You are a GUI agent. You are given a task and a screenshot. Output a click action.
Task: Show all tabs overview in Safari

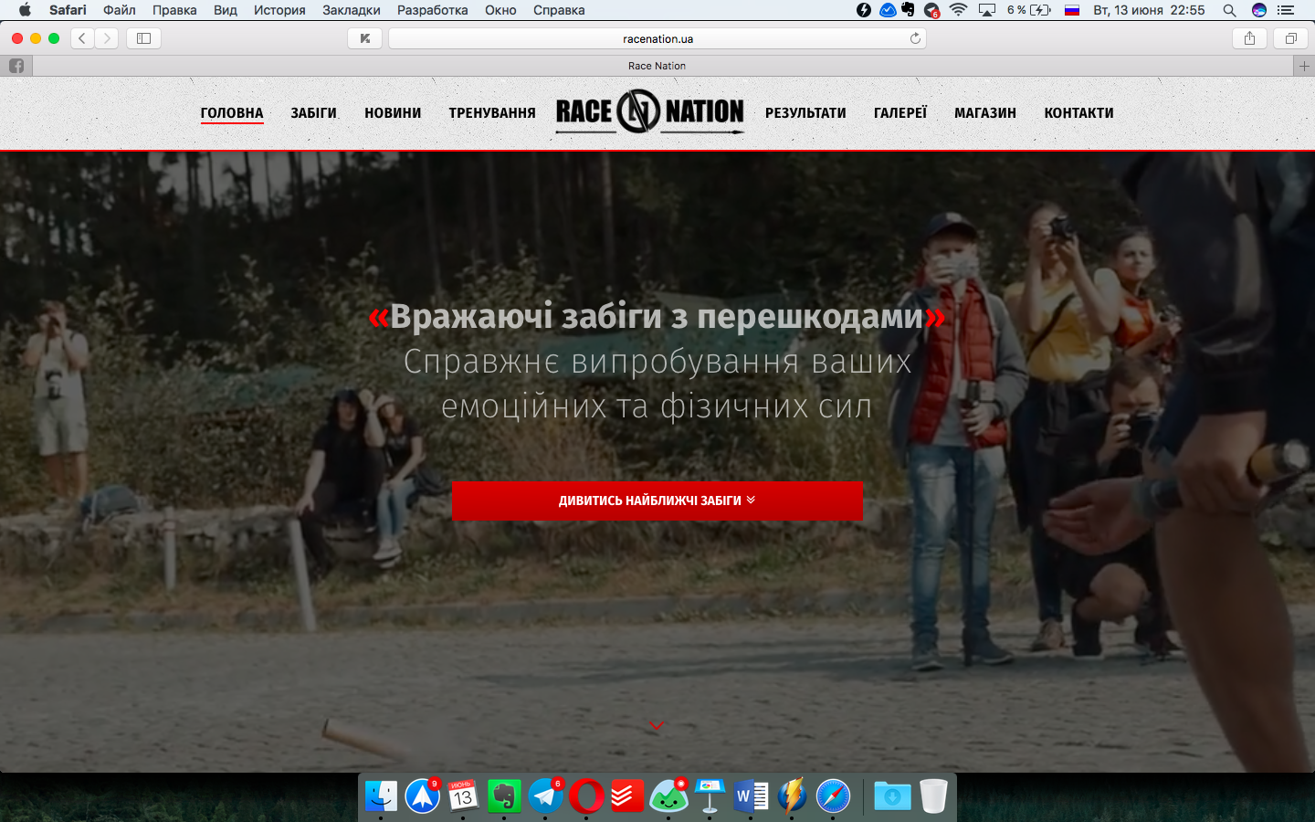coord(1290,38)
